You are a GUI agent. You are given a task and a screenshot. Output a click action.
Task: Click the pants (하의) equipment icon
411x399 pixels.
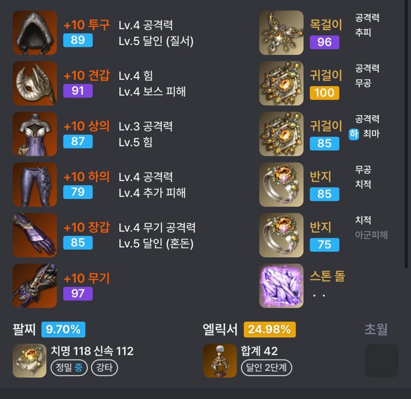(x=34, y=185)
